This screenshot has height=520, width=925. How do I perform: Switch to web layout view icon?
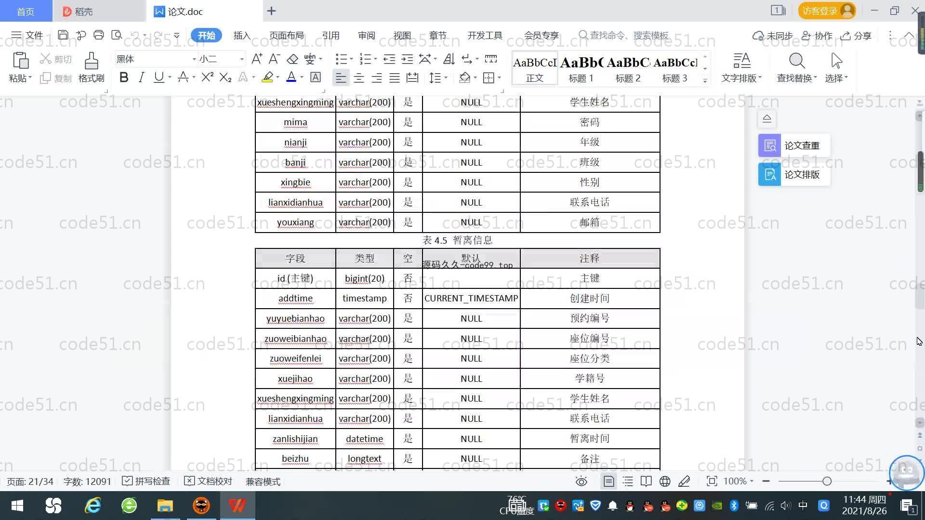pos(665,481)
